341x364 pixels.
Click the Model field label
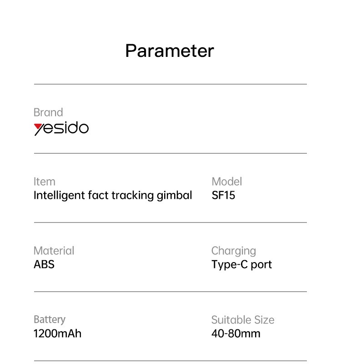(226, 182)
